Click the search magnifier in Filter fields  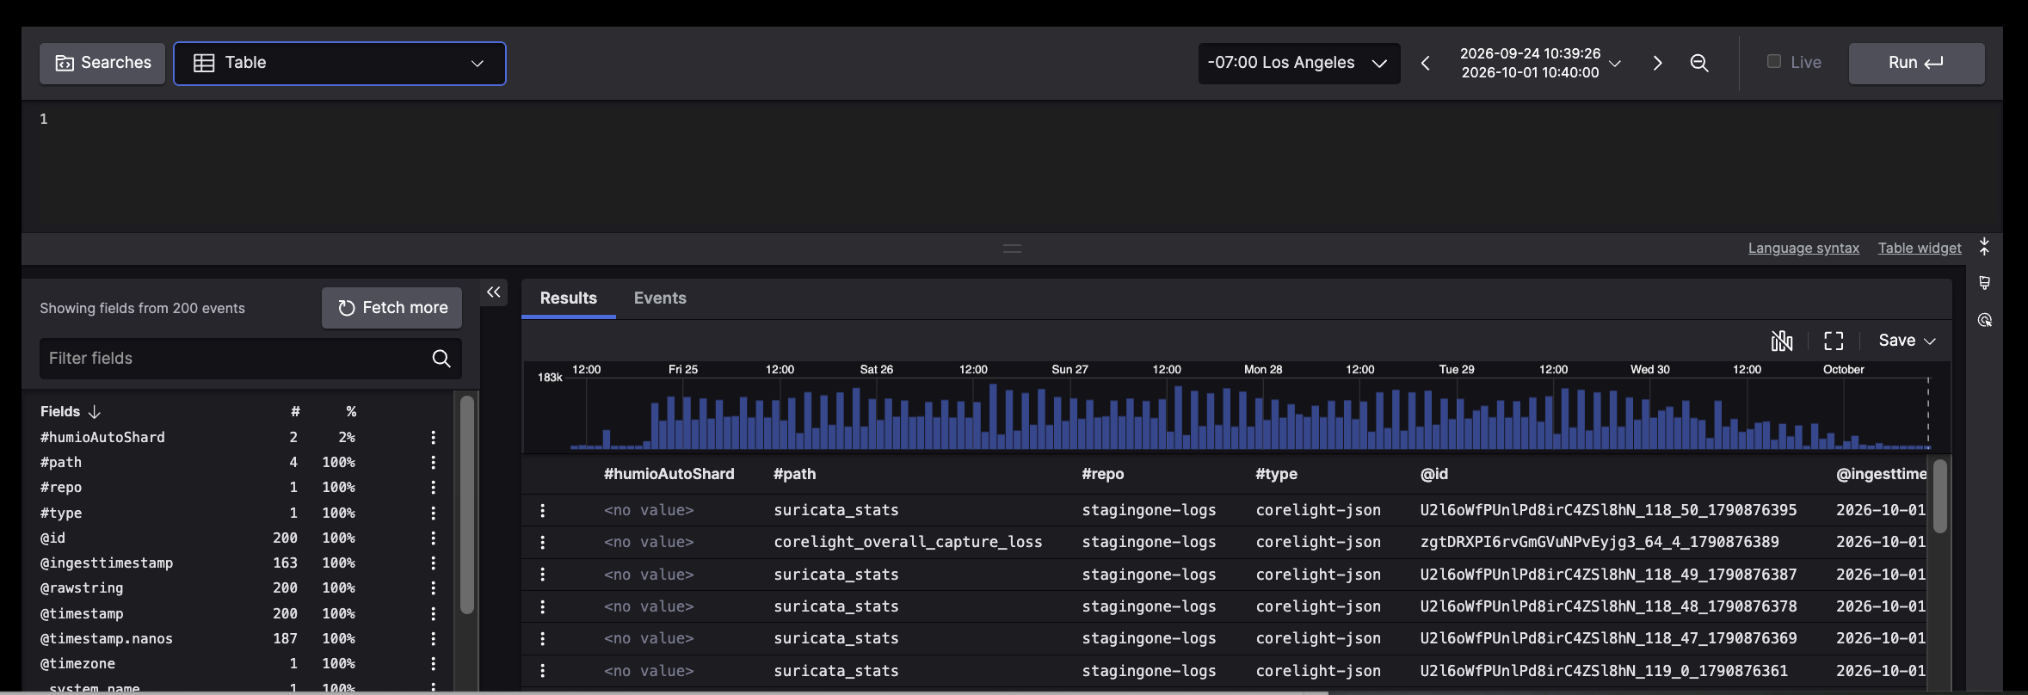pyautogui.click(x=441, y=359)
